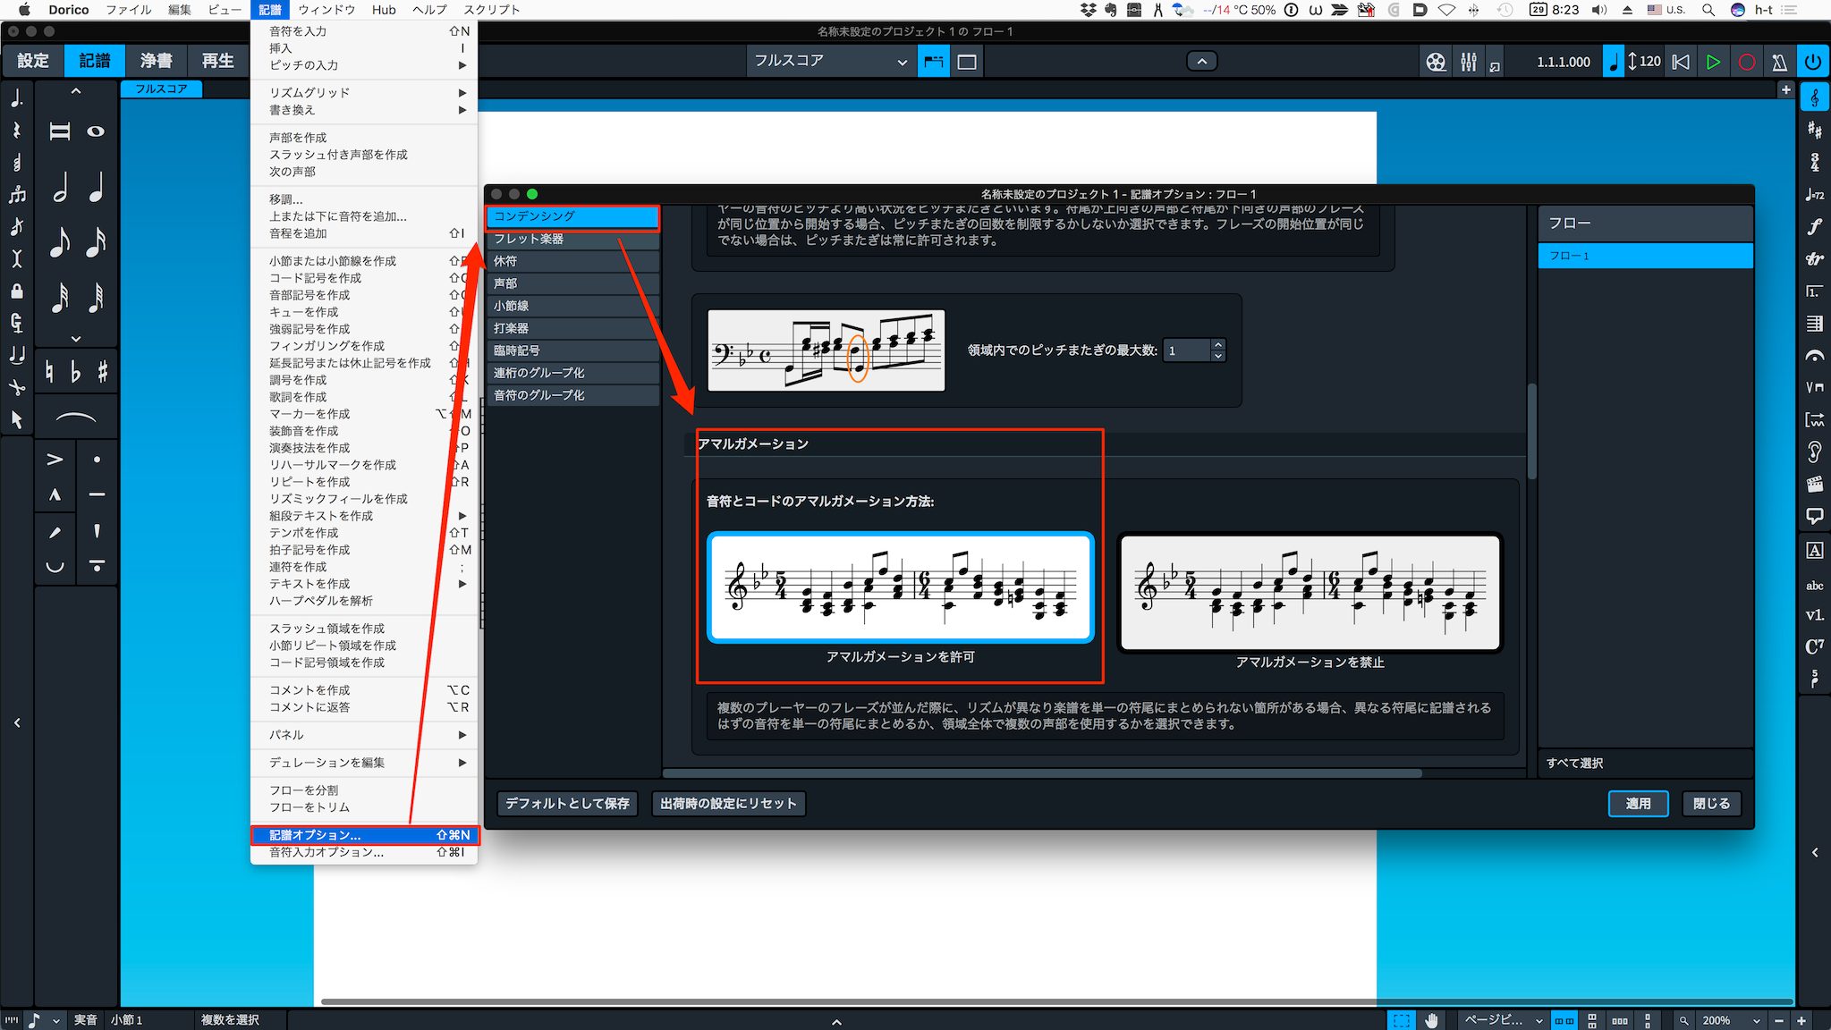This screenshot has width=1831, height=1030.
Task: Select 連桁のグループ化 category
Action: pos(572,373)
